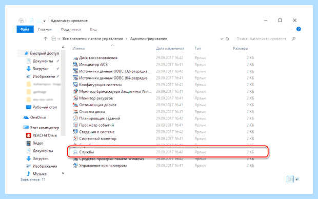Sort by Дата изменения column header
Image resolution: width=318 pixels, height=199 pixels.
(170, 49)
